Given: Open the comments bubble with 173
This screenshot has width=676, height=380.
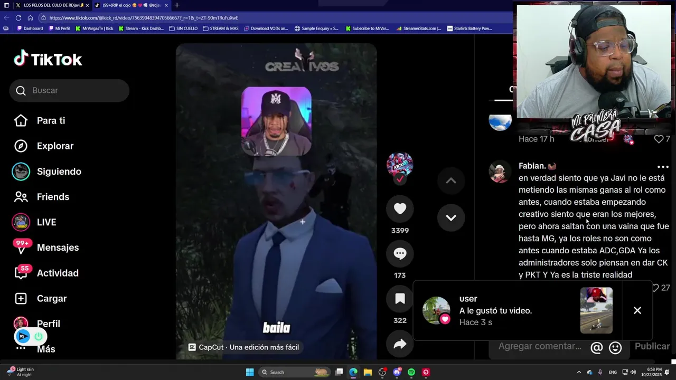Looking at the screenshot, I should (400, 254).
